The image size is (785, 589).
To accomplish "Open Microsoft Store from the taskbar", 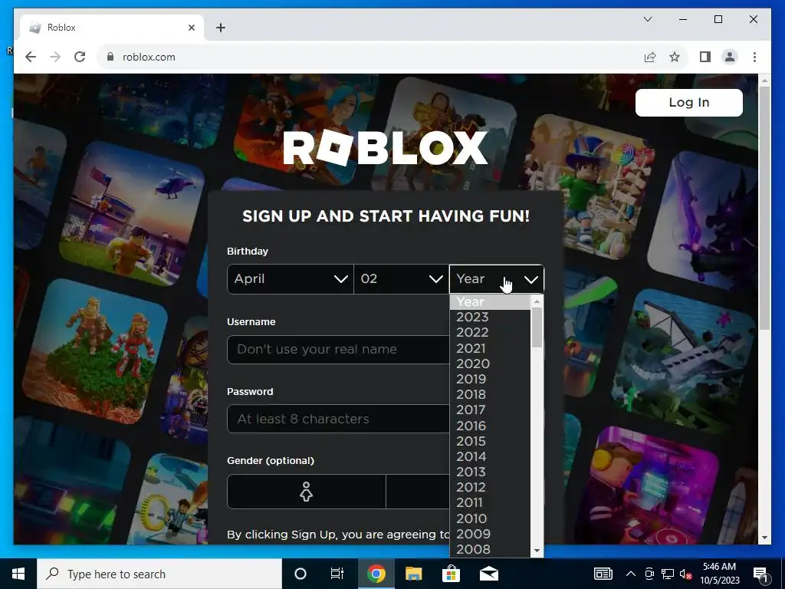I will 451,574.
